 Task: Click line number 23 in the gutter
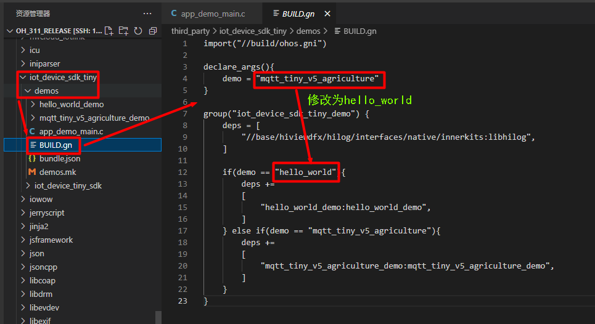[x=183, y=301]
